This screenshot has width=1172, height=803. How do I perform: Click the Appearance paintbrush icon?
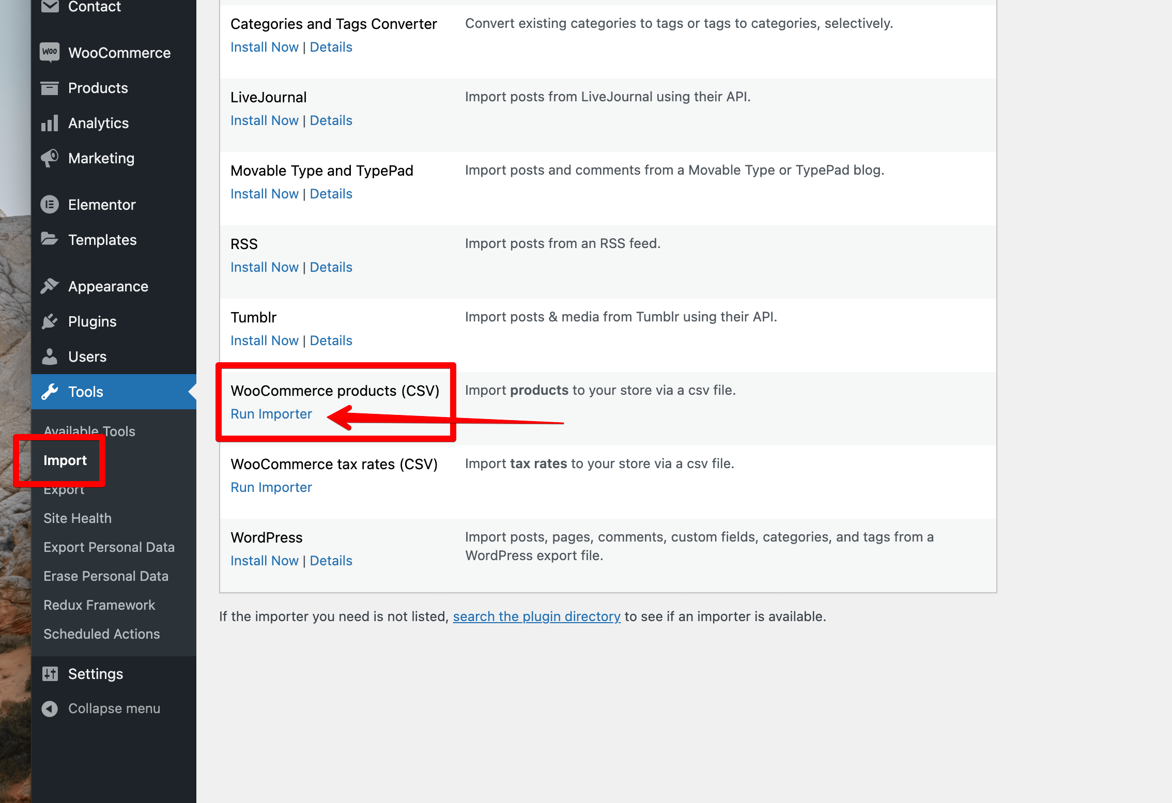pos(50,286)
